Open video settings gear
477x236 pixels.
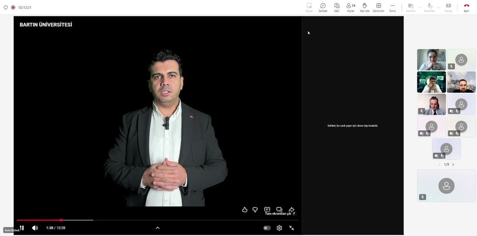tap(279, 228)
